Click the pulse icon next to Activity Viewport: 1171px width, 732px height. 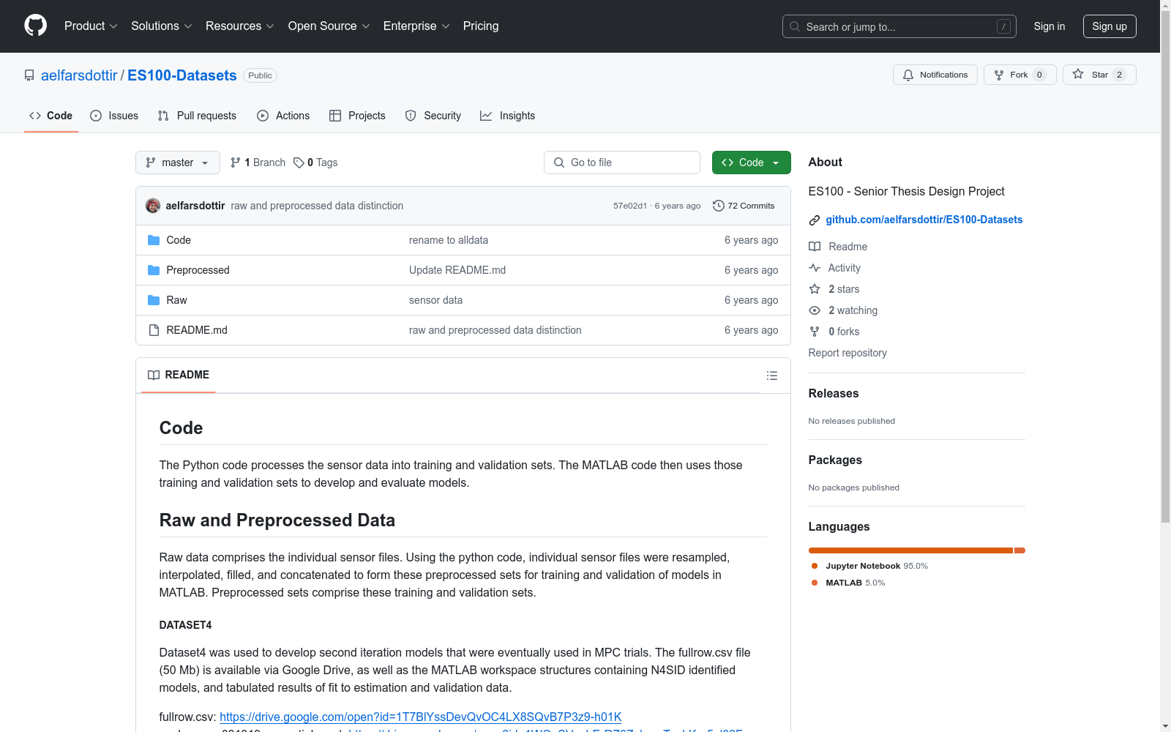pyautogui.click(x=815, y=268)
